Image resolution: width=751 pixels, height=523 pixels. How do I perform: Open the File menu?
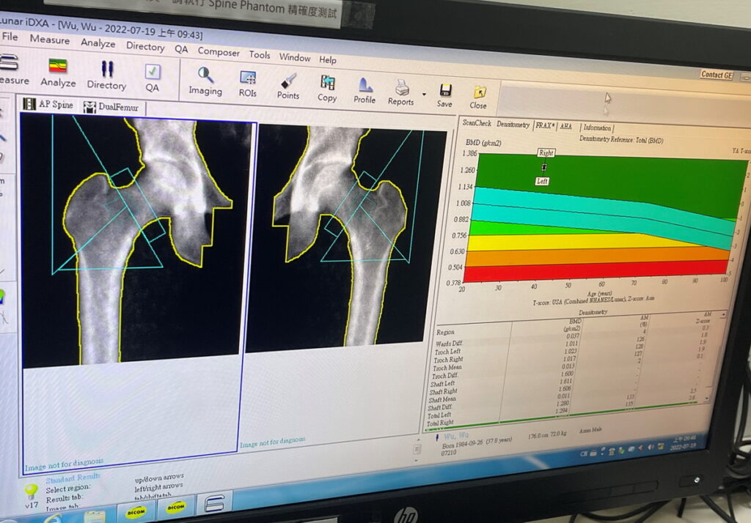[10, 37]
